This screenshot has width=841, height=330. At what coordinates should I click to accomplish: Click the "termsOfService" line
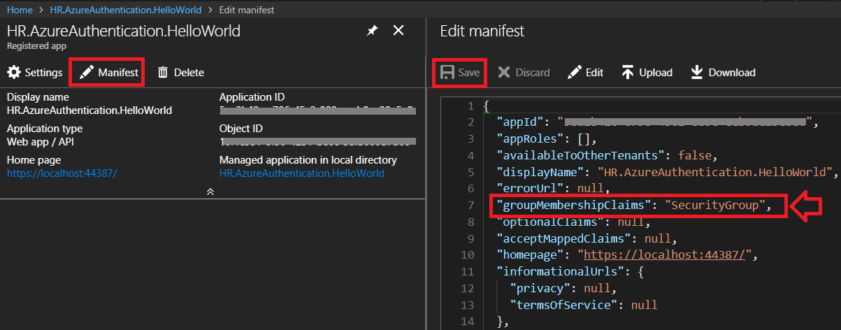click(583, 305)
